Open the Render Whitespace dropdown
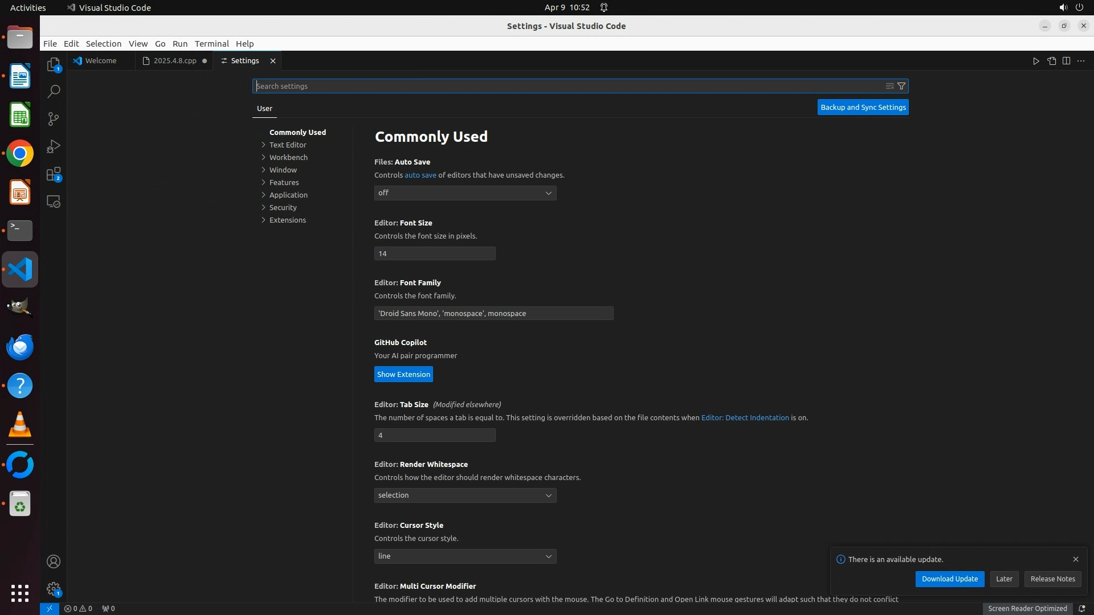1094x615 pixels. [465, 495]
